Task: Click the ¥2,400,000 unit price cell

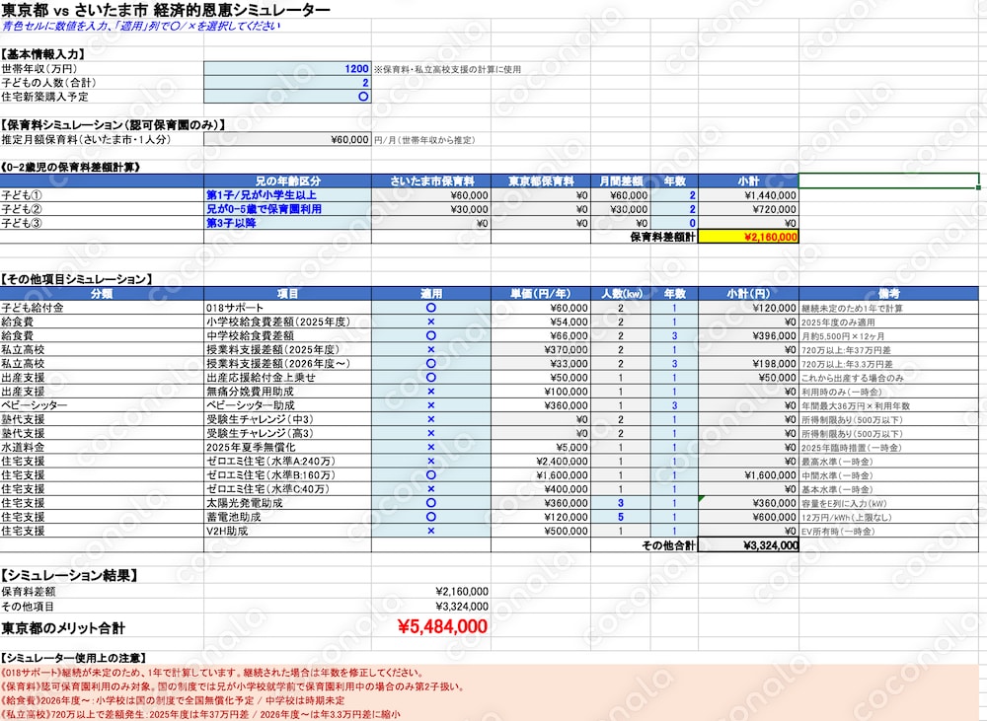Action: [541, 461]
